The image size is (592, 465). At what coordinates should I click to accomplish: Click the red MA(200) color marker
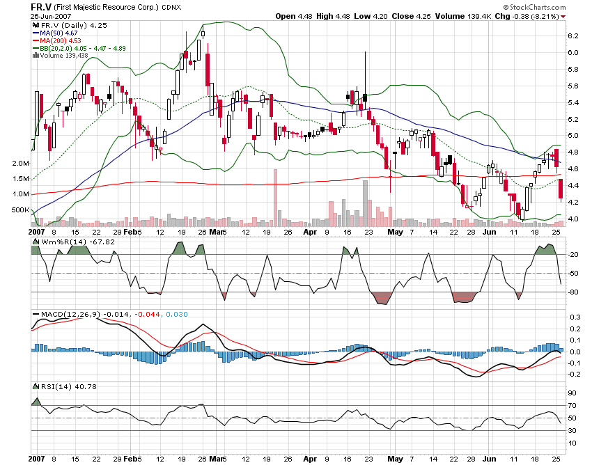click(37, 40)
